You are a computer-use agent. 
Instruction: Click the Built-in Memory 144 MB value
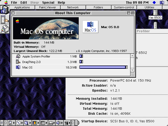point(49,43)
